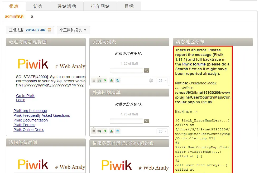The height and width of the screenshot is (173, 259).
Task: Open the 25 rows dropdown in 关键词列表
Action: 162,80
